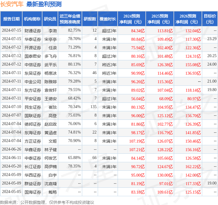Click the 最新盈利预测 heading

point(44,4)
